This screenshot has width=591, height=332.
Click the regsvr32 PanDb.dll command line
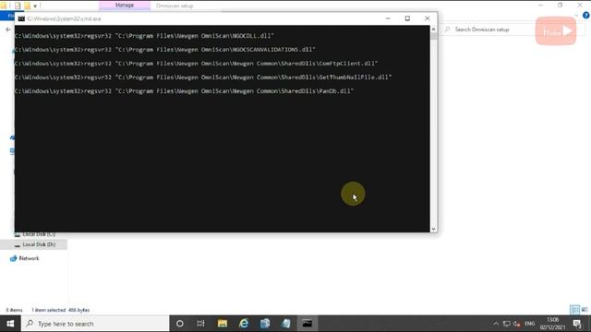[184, 91]
